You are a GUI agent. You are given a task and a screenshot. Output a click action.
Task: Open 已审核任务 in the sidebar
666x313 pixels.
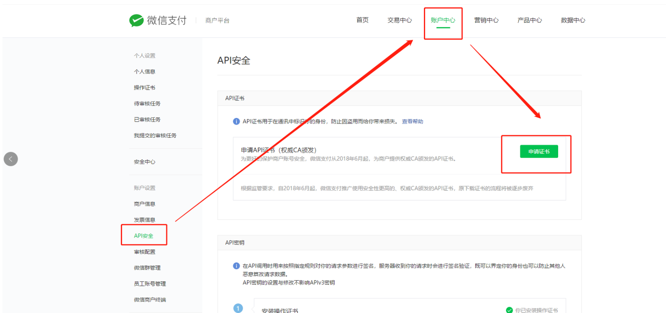(147, 120)
